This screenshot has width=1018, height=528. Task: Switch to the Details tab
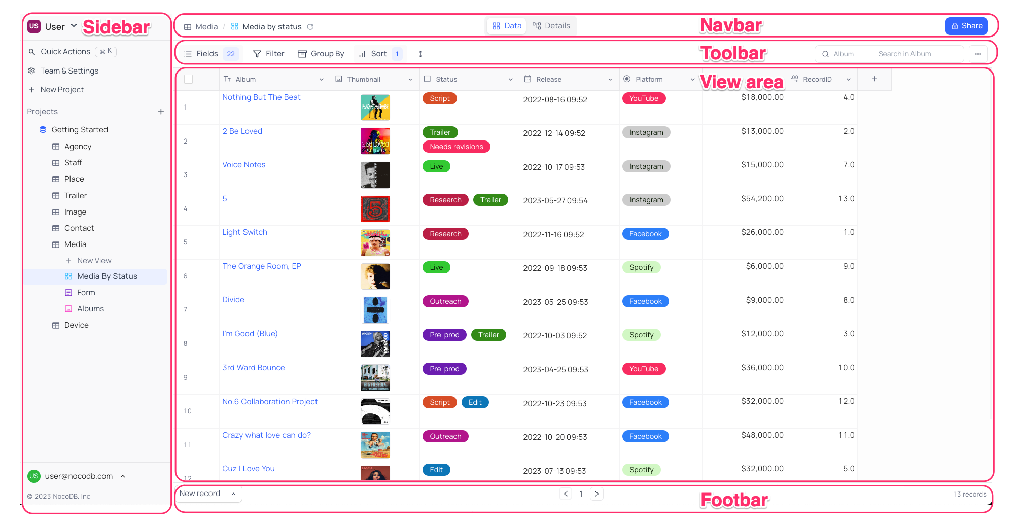[551, 26]
